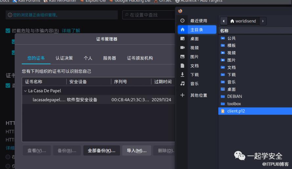Toggle 拦截危险与诈骗内容 checkbox

[x=8, y=31]
